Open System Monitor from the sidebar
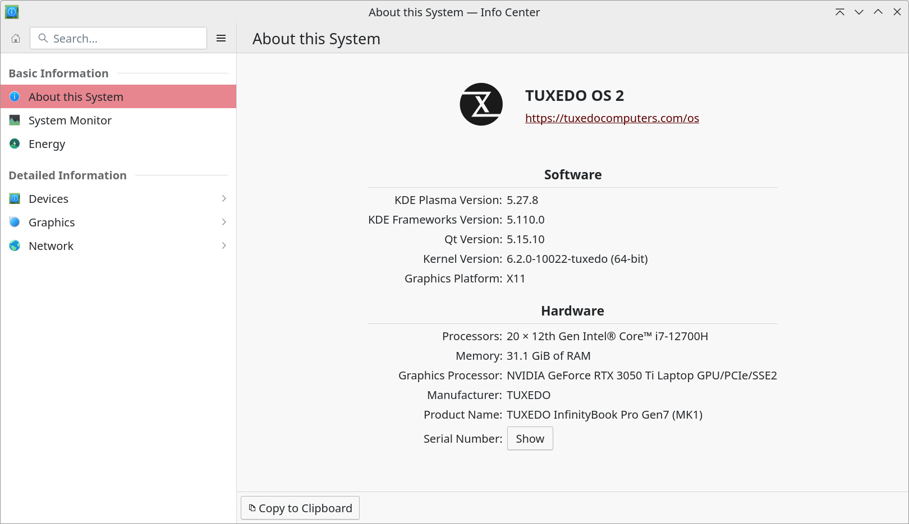The height and width of the screenshot is (524, 909). [x=118, y=120]
